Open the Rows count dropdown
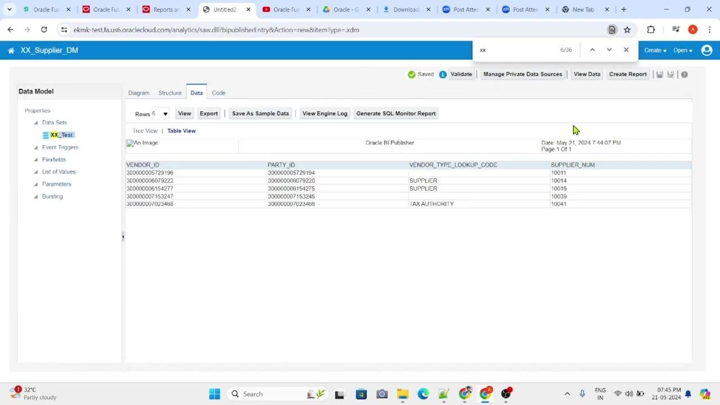This screenshot has width=720, height=405. coord(161,114)
